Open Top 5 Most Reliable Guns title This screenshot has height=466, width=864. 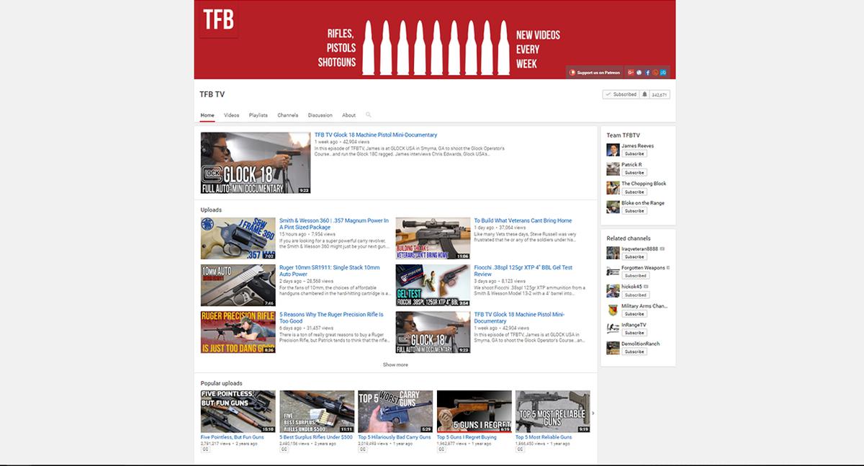pyautogui.click(x=544, y=437)
